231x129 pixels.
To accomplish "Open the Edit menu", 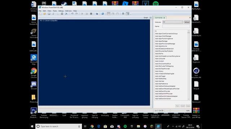I will 44,11.
